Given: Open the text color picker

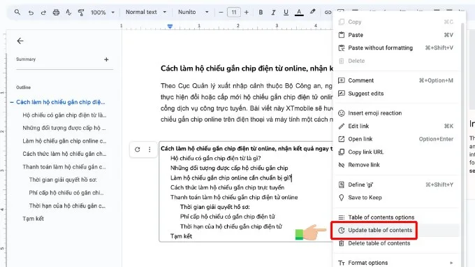Looking at the screenshot, I should point(299,12).
